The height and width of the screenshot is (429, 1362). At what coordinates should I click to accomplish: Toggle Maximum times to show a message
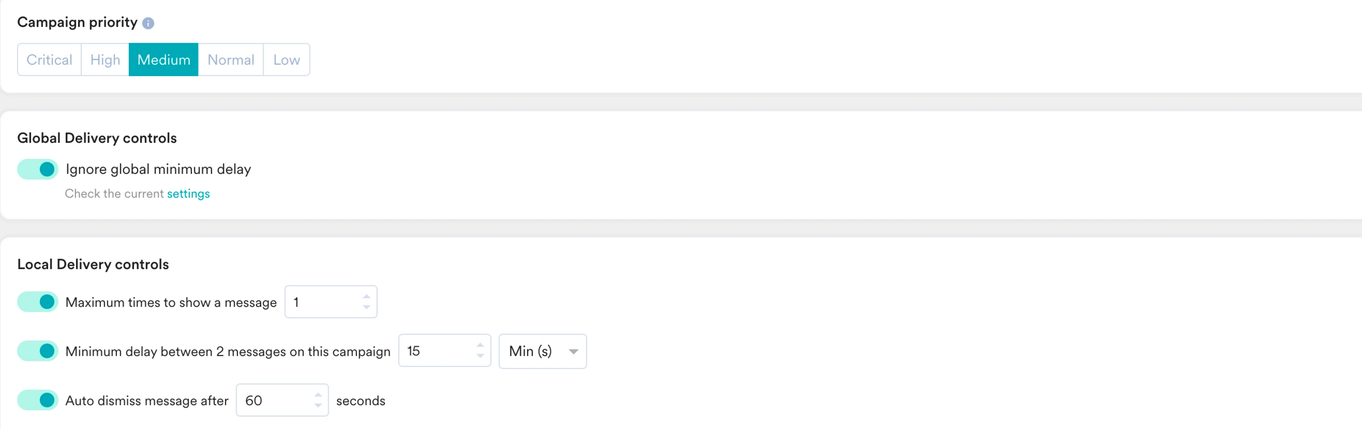coord(38,302)
